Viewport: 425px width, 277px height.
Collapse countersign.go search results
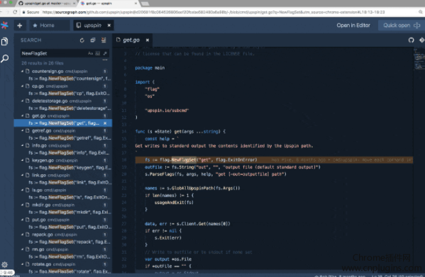tap(23, 72)
